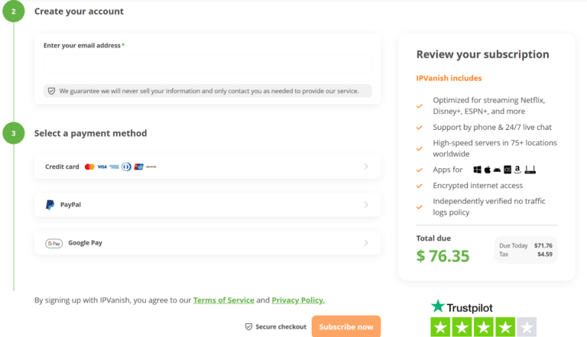Click the UnionPay card logo
This screenshot has width=587, height=337.
[138, 167]
